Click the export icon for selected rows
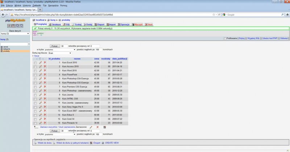 pyautogui.click(x=104, y=127)
